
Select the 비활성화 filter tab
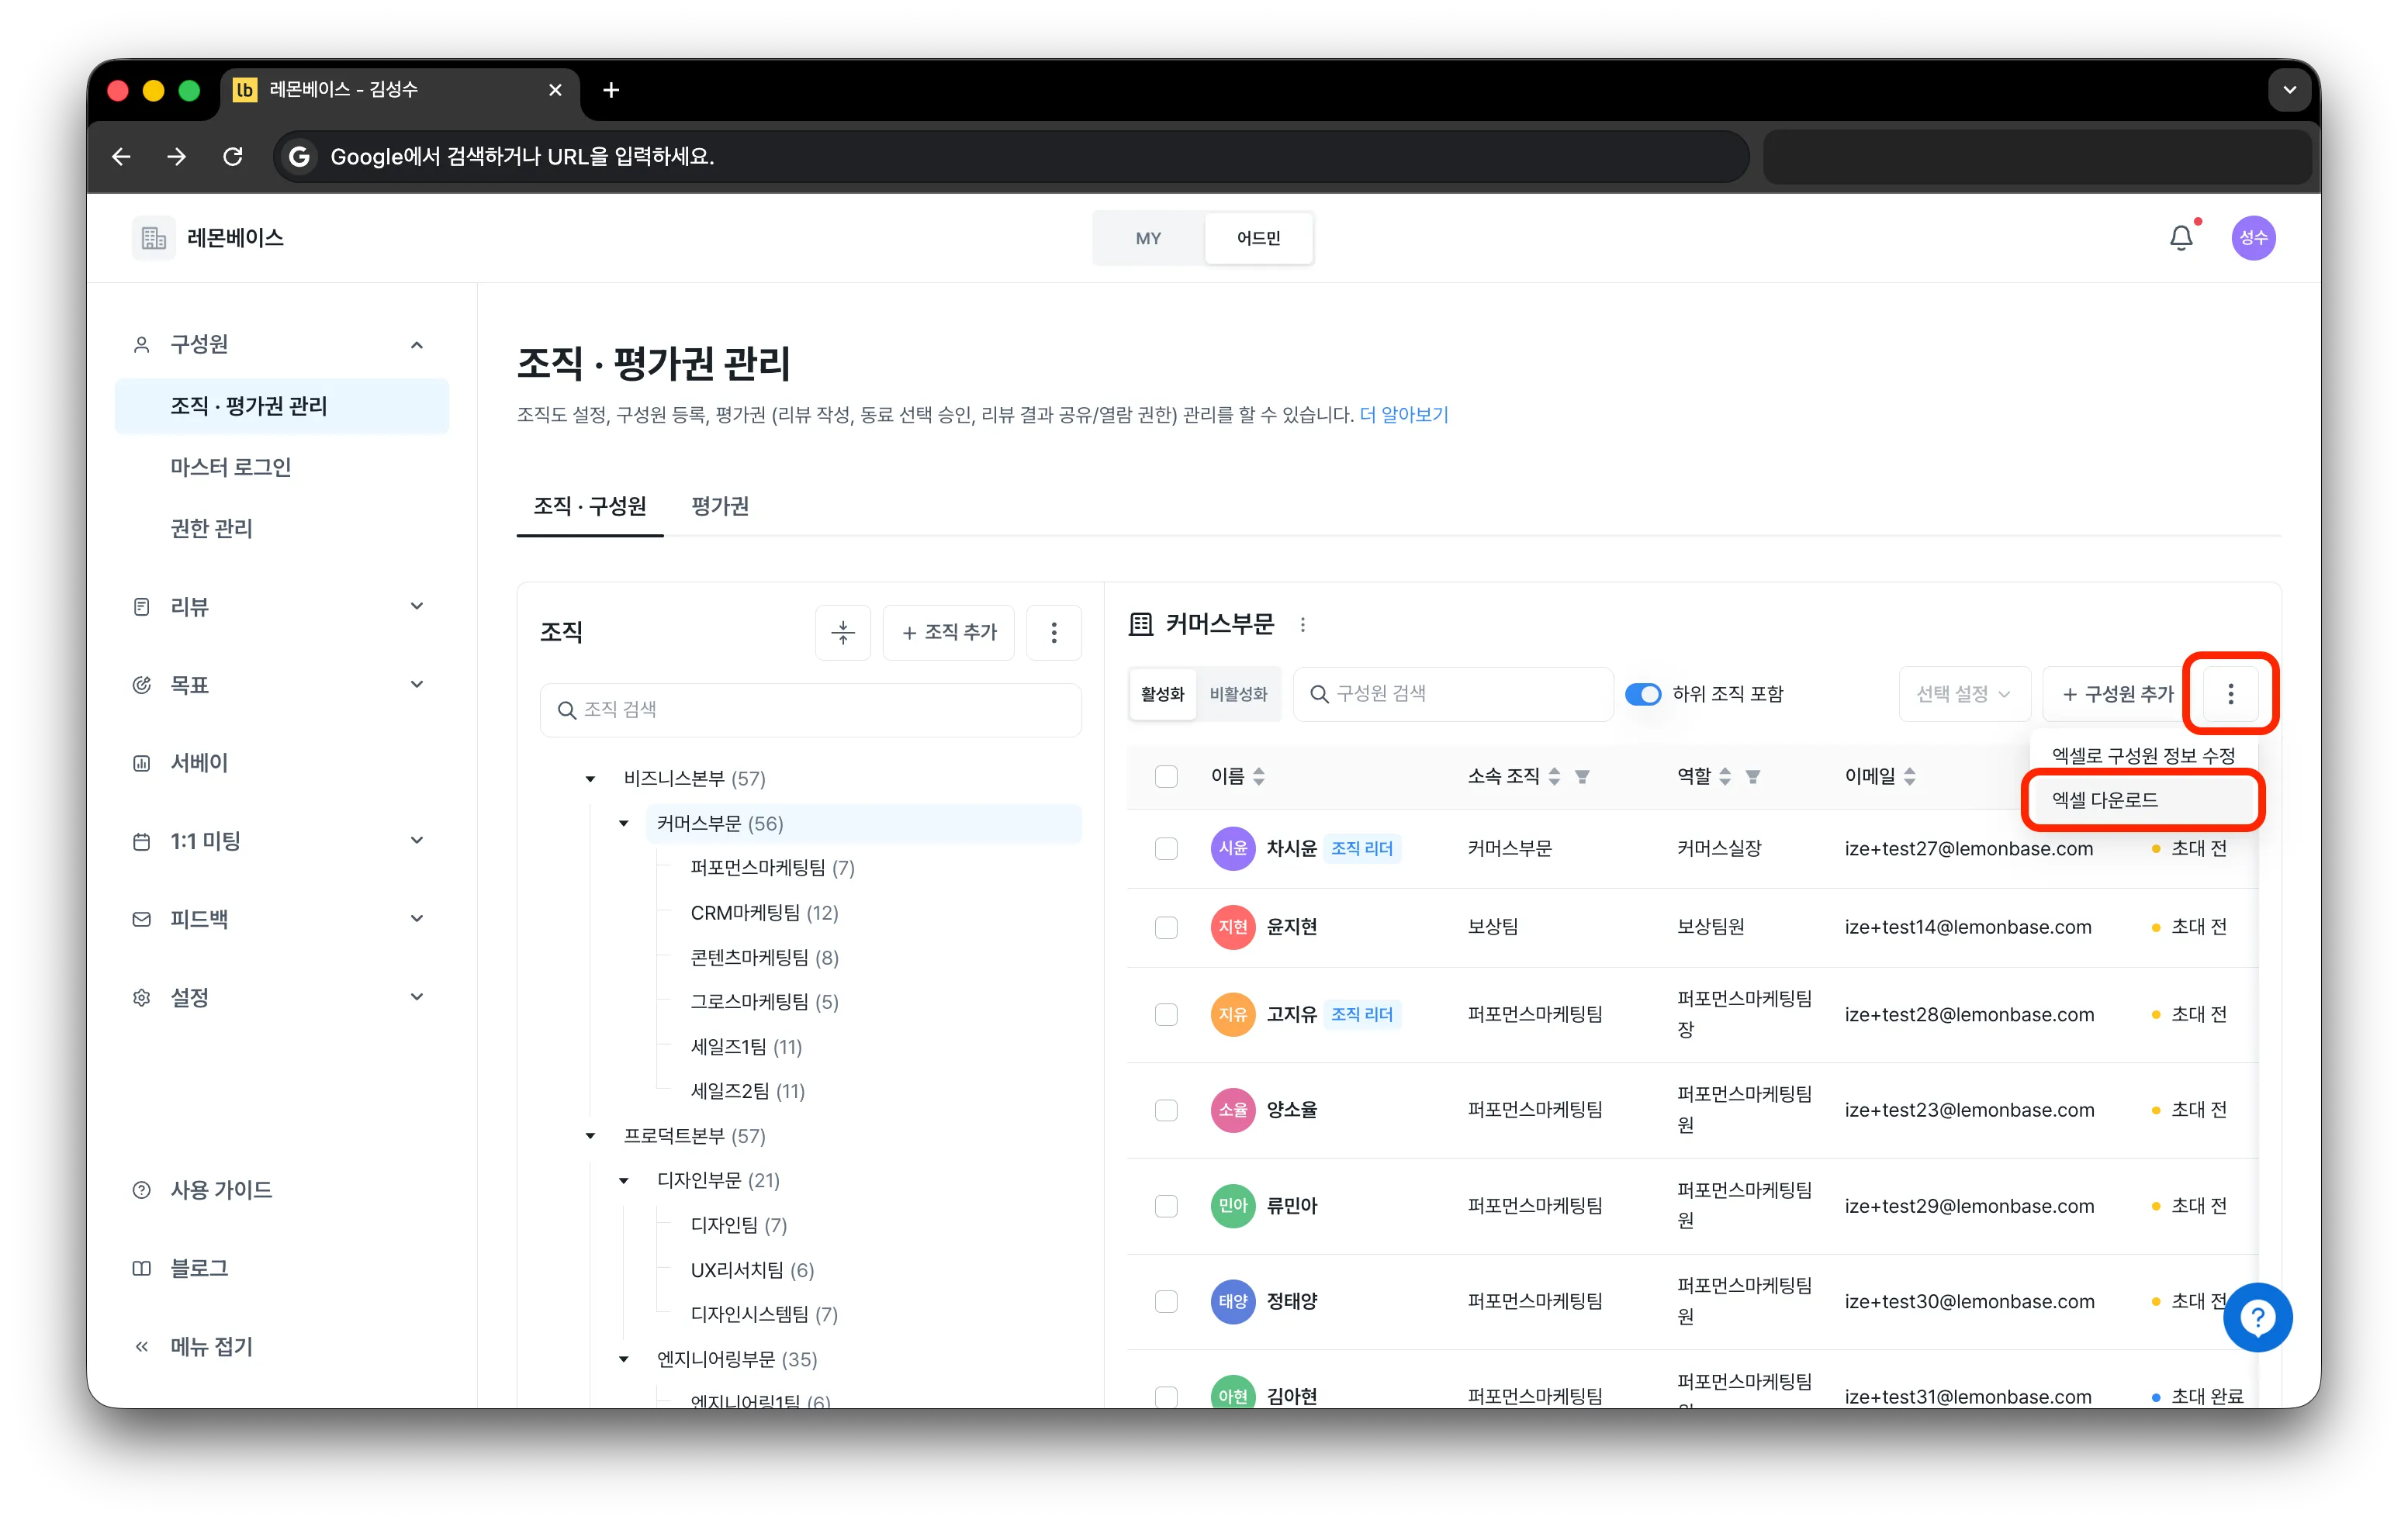1238,693
